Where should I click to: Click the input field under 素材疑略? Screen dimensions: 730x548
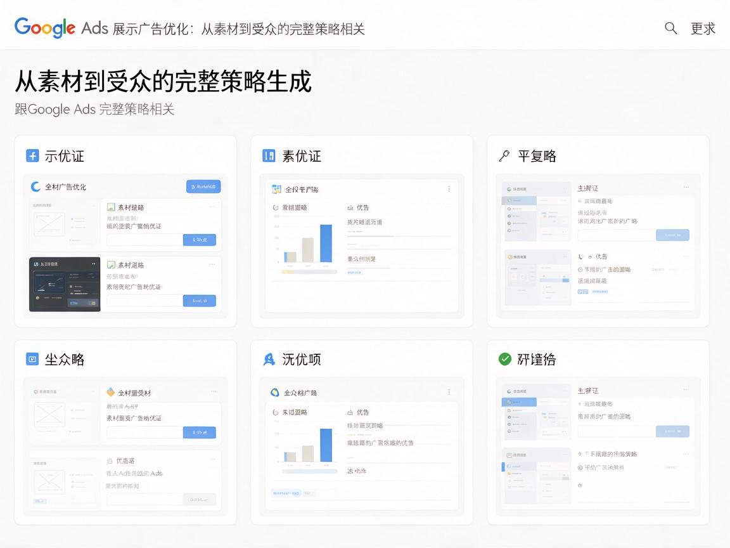(144, 240)
